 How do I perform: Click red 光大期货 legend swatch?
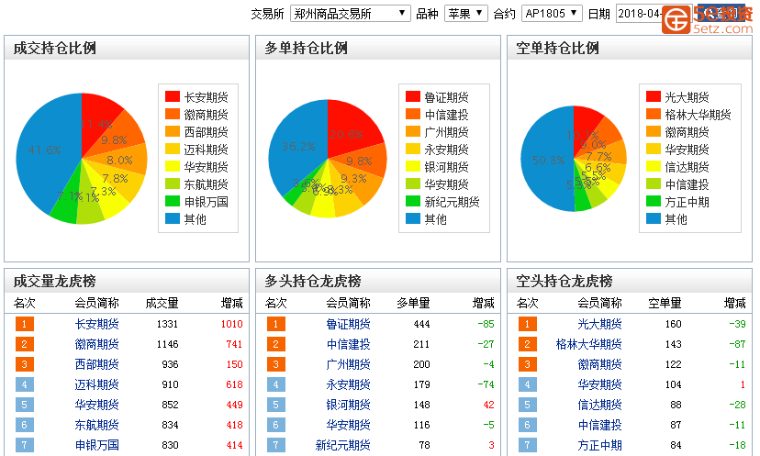(654, 97)
